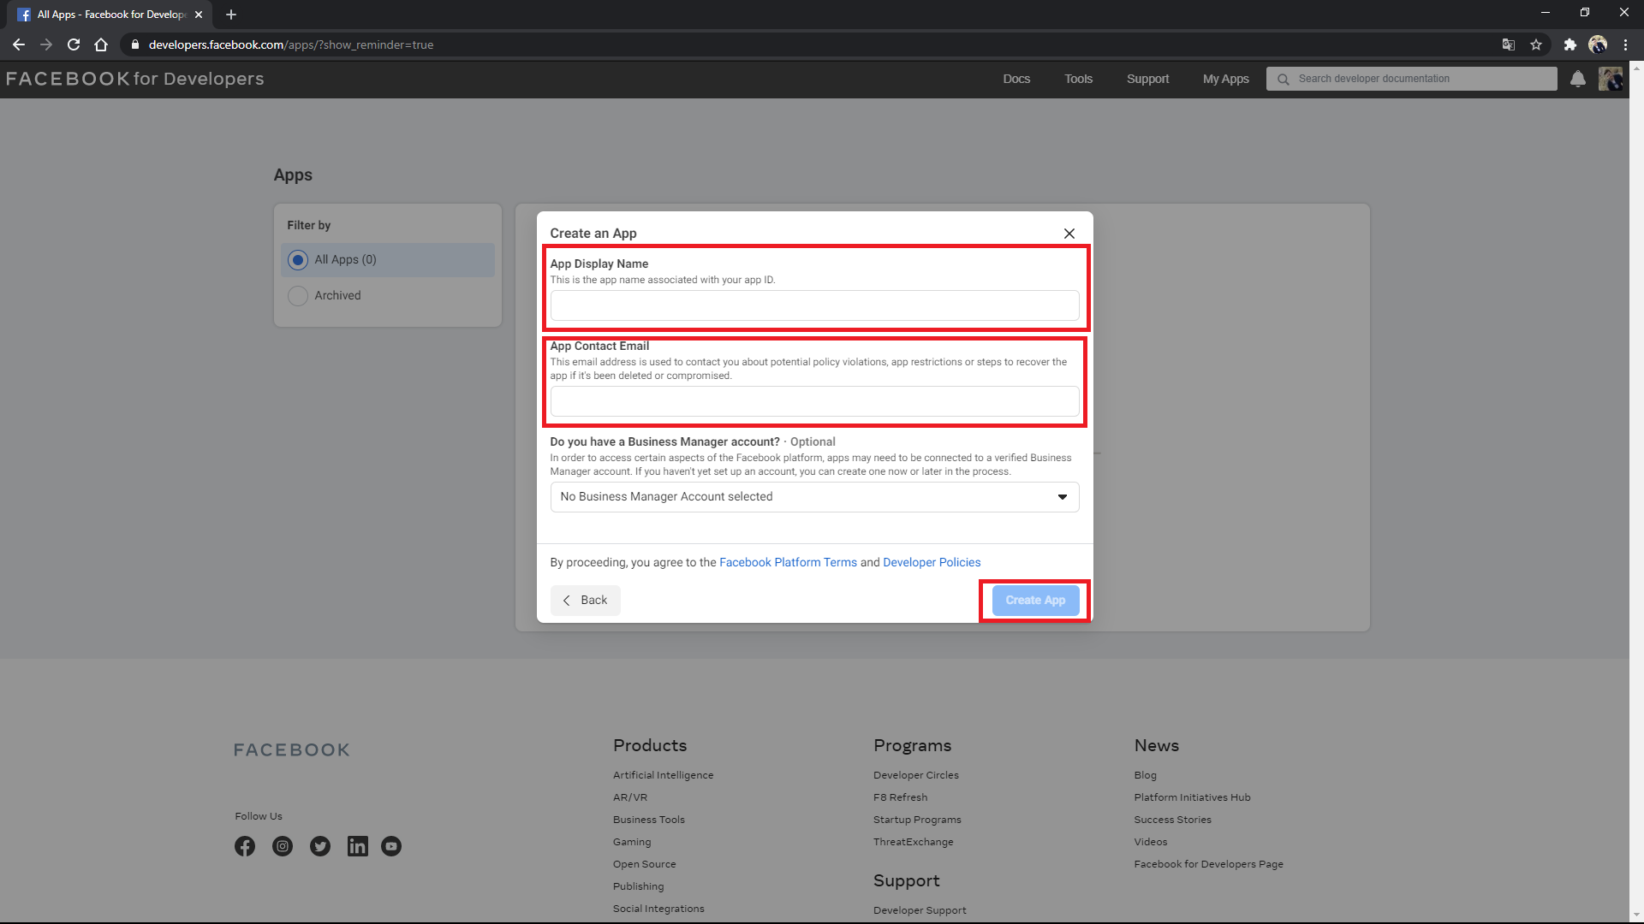Open the notifications bell

(x=1578, y=79)
